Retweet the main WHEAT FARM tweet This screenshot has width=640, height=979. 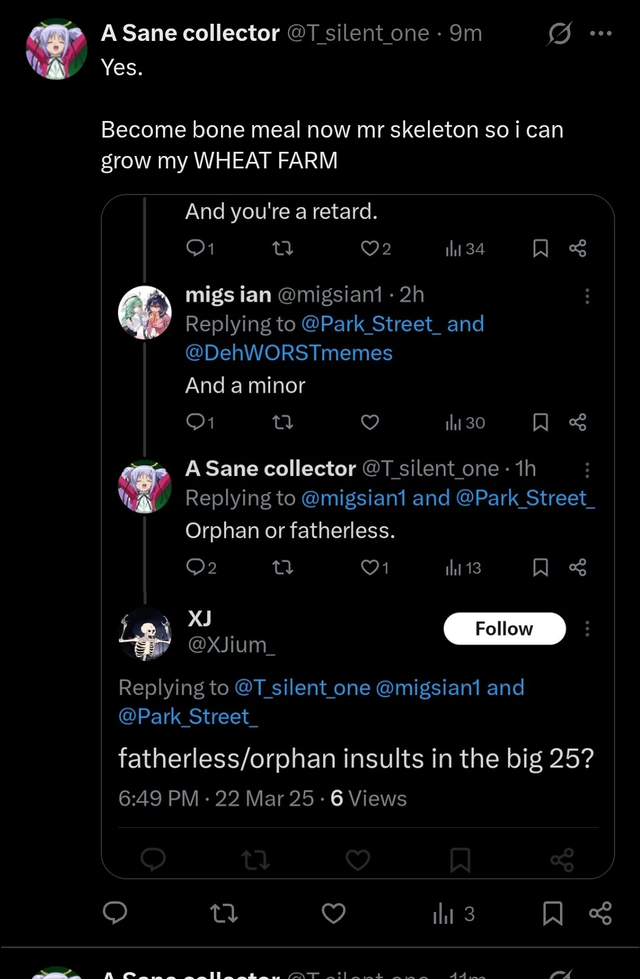click(x=224, y=913)
